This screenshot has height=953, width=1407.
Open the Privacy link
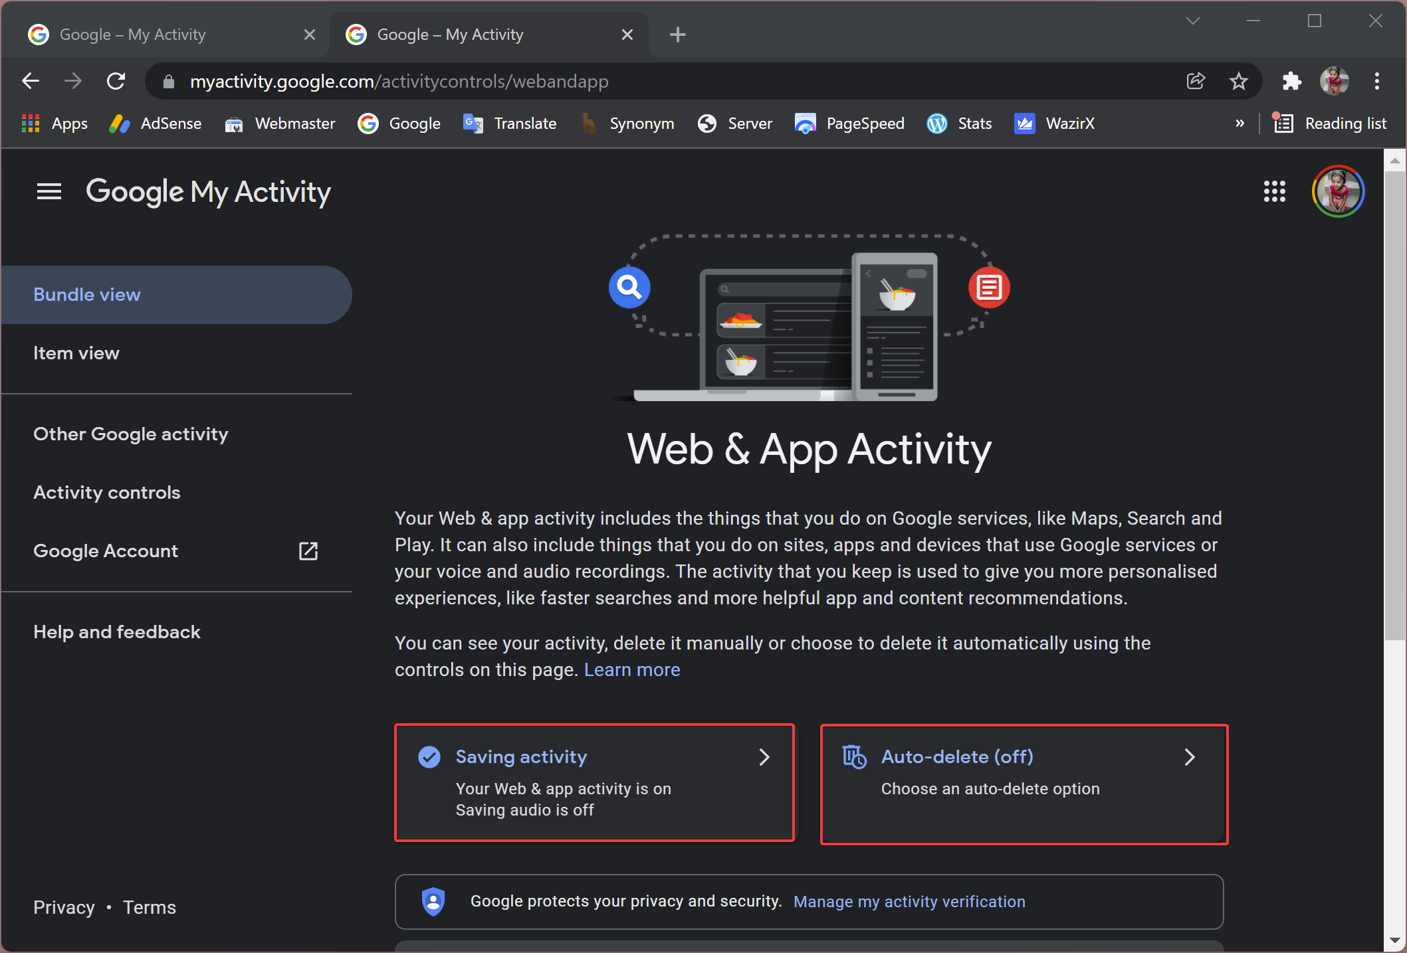click(64, 907)
